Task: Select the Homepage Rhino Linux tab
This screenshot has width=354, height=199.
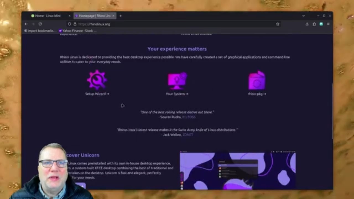Action: pyautogui.click(x=95, y=16)
